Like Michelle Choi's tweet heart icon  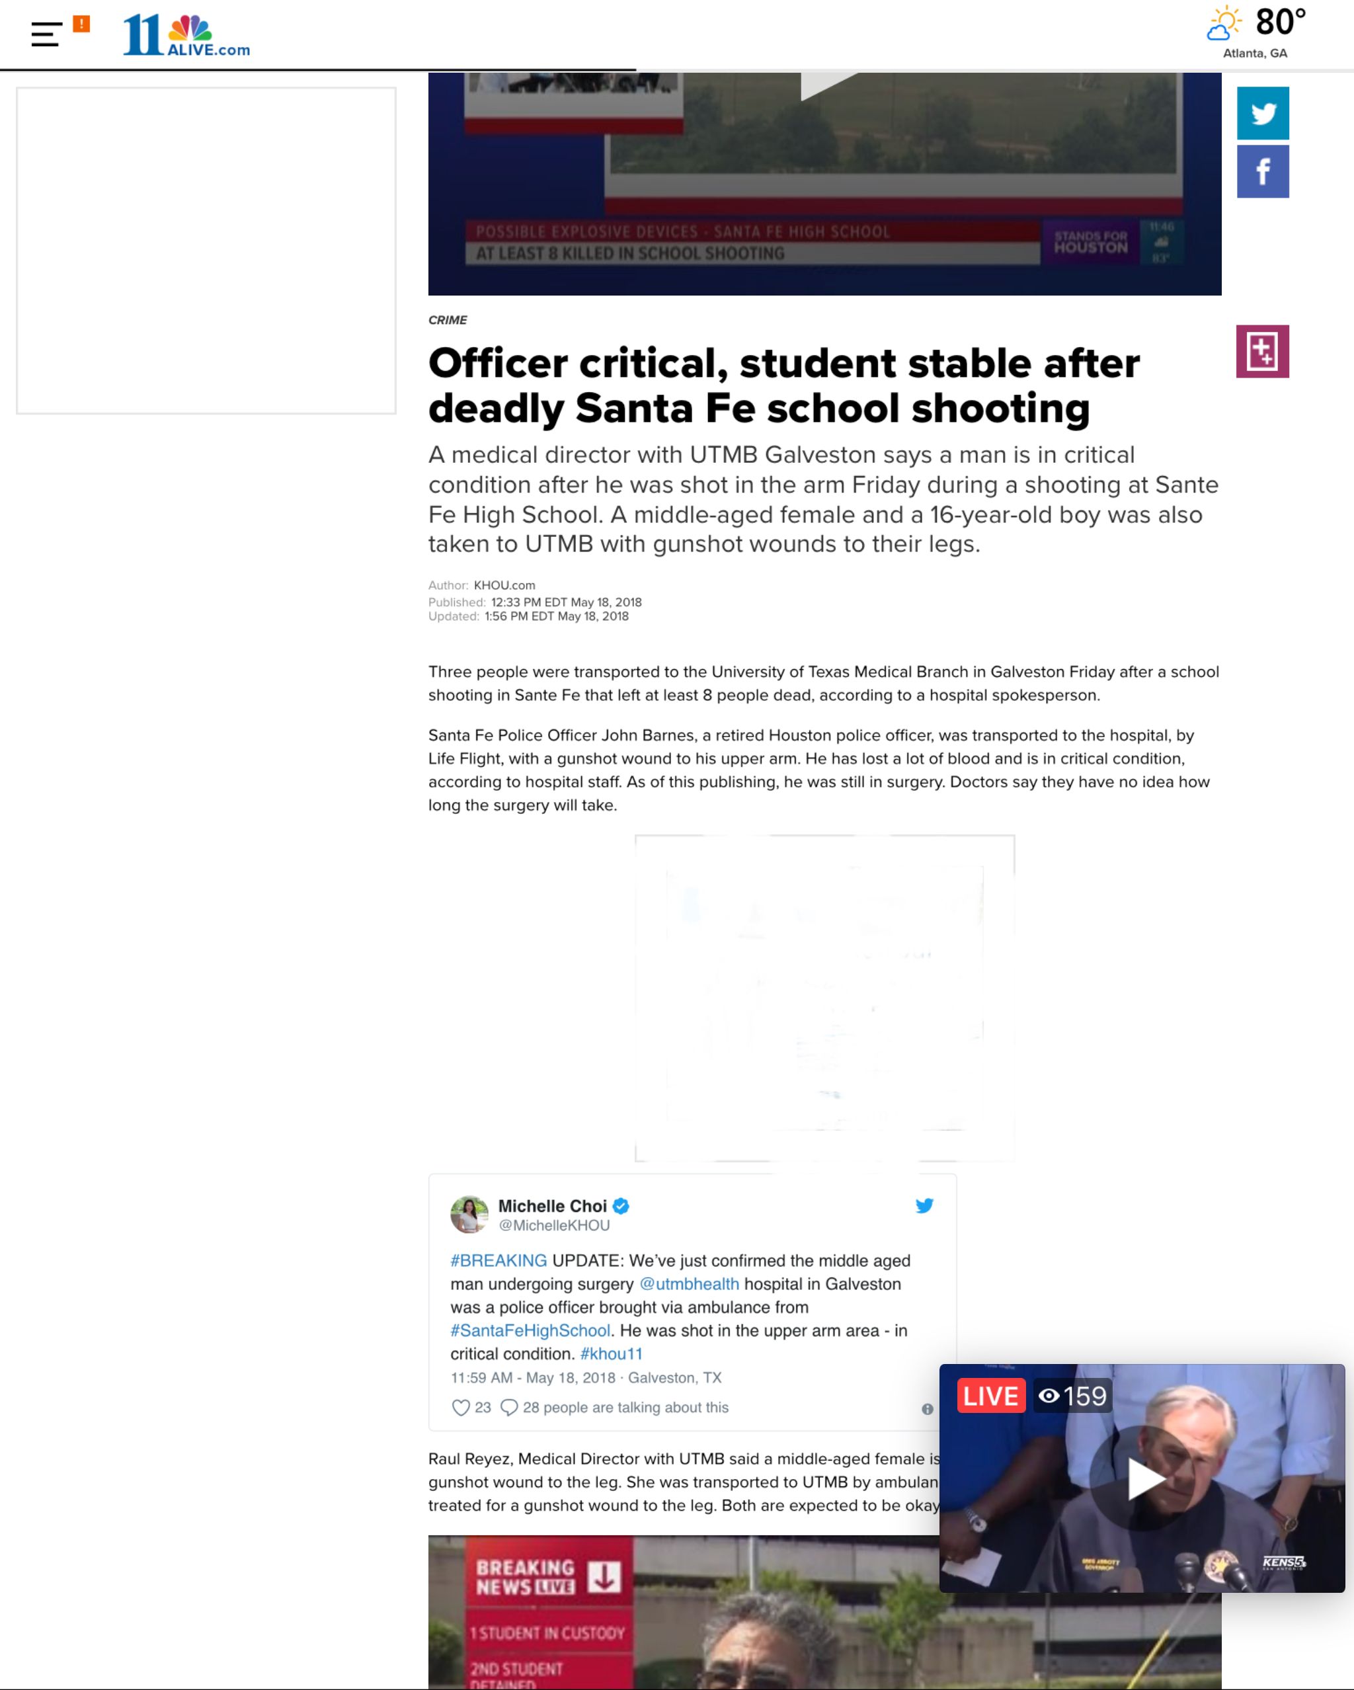(x=461, y=1407)
